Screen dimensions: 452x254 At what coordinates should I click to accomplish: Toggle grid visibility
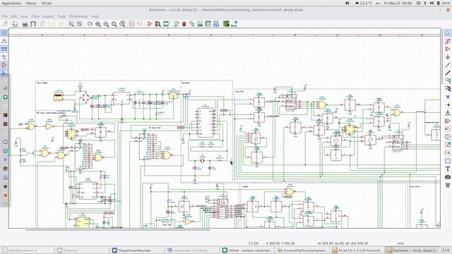point(4,32)
